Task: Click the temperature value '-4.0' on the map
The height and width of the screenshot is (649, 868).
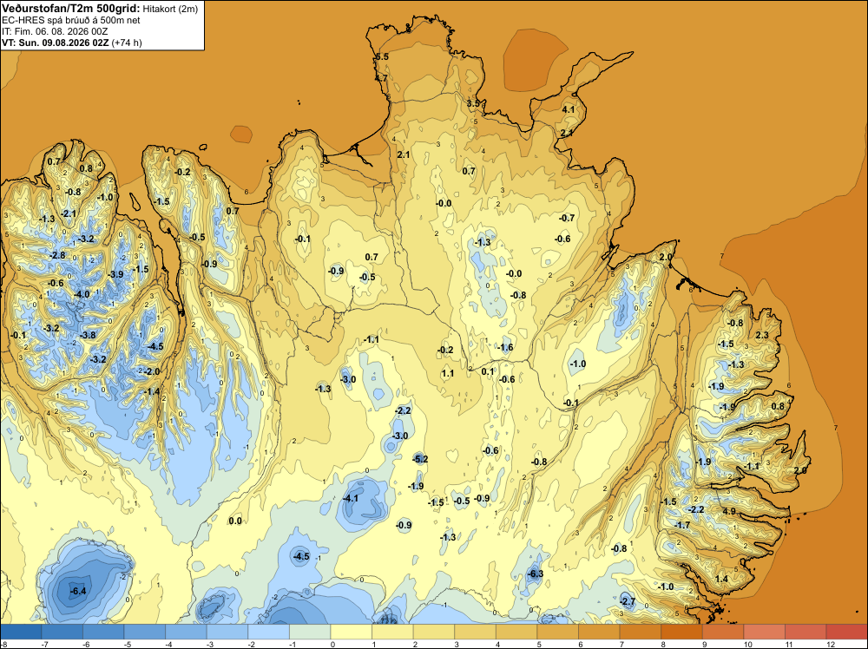Action: (x=82, y=294)
